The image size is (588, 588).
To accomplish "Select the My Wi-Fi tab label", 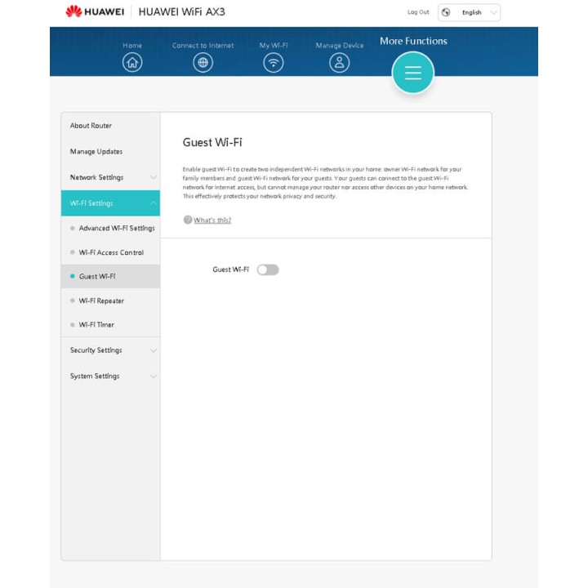I will (274, 46).
